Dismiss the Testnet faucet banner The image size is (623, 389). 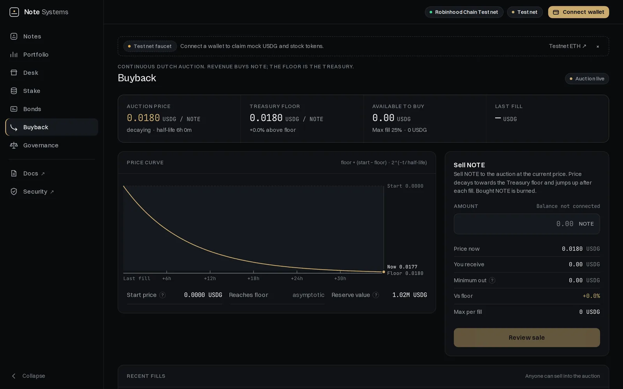[x=598, y=46]
